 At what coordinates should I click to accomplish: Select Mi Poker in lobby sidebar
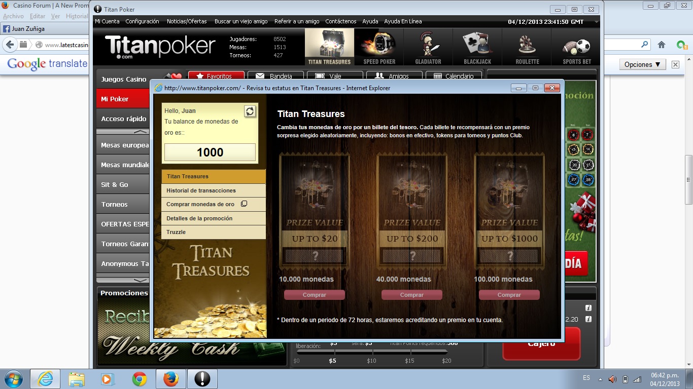123,99
